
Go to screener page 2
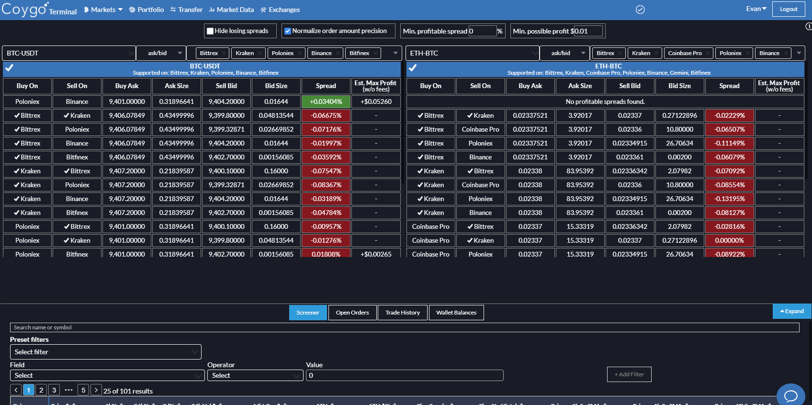(x=41, y=390)
